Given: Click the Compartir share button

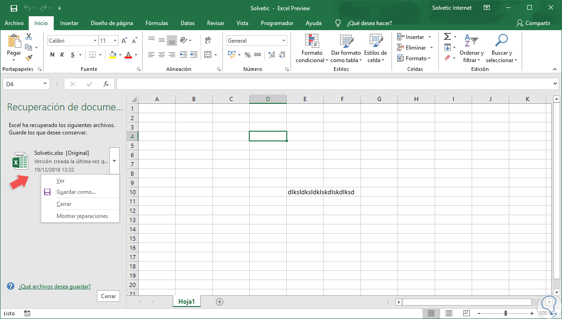Looking at the screenshot, I should (x=534, y=23).
